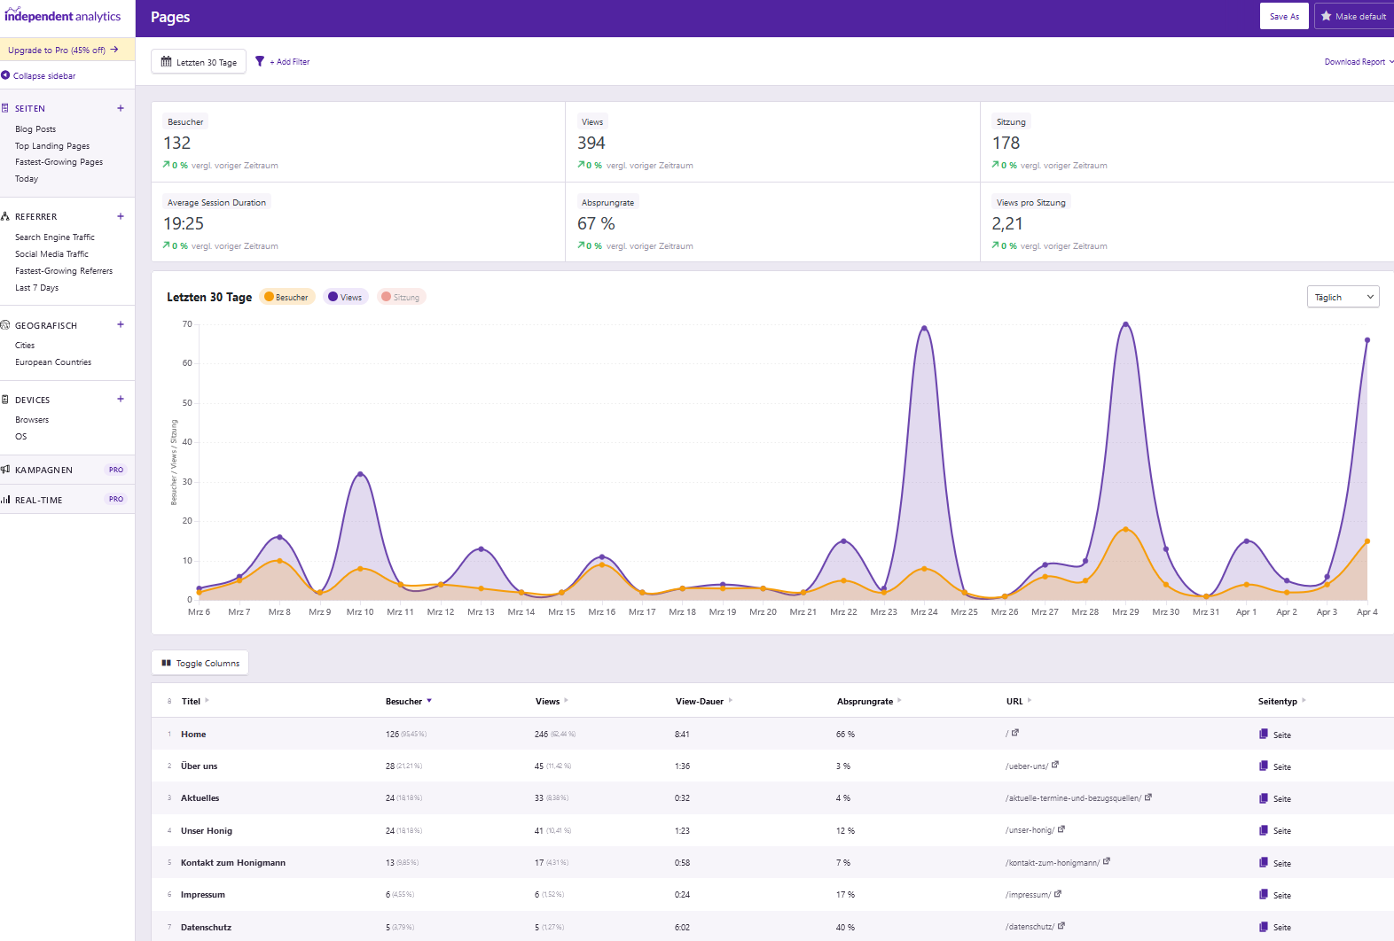The height and width of the screenshot is (941, 1394).
Task: Open Home URL external link icon
Action: tap(1015, 733)
